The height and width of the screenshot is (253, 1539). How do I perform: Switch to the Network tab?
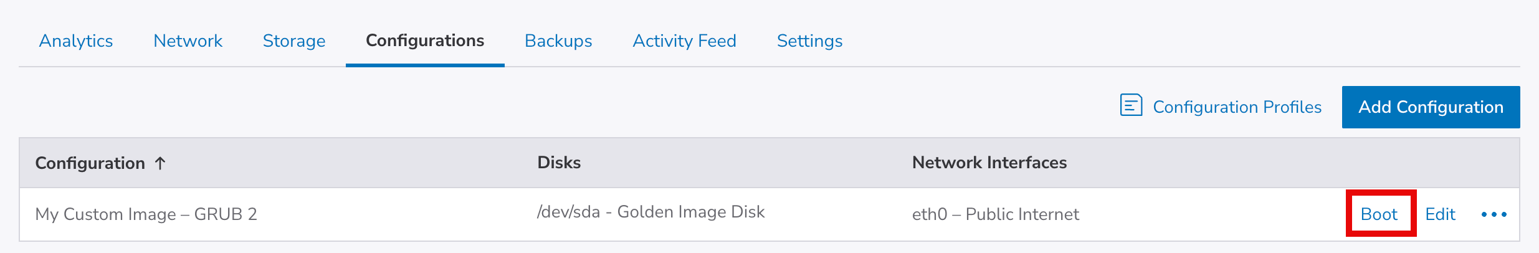click(x=188, y=41)
